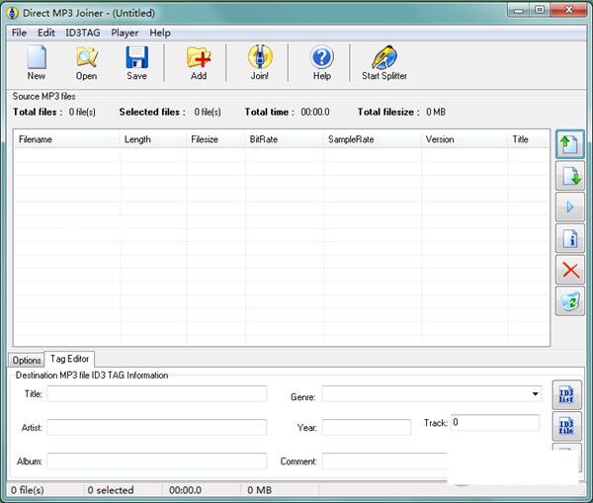The width and height of the screenshot is (593, 503).
Task: Maximize the Direct MP3 Joiner window
Action: 540,10
